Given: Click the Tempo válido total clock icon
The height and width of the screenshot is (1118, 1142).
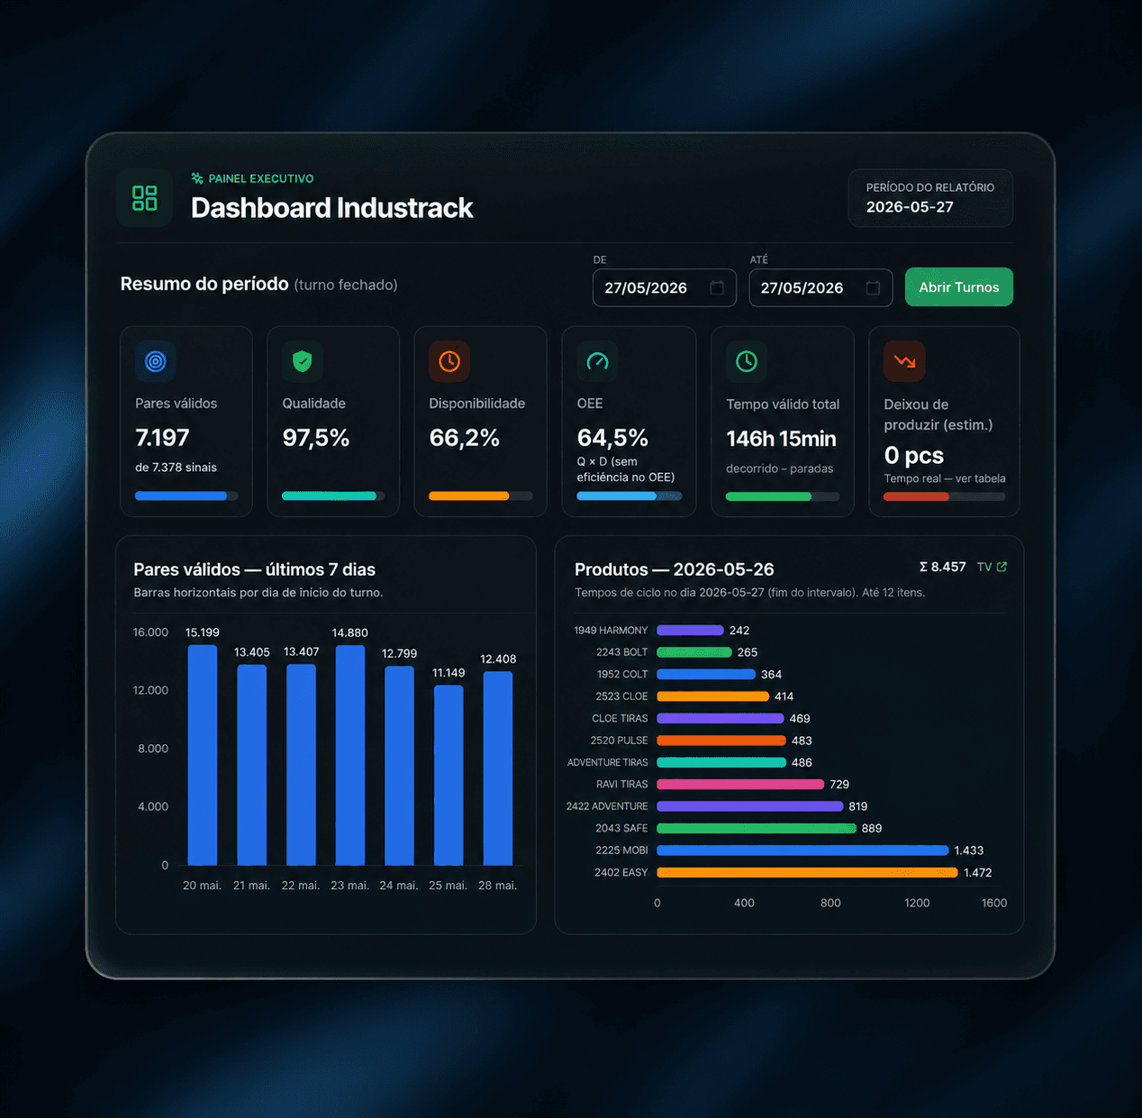Looking at the screenshot, I should pos(747,361).
